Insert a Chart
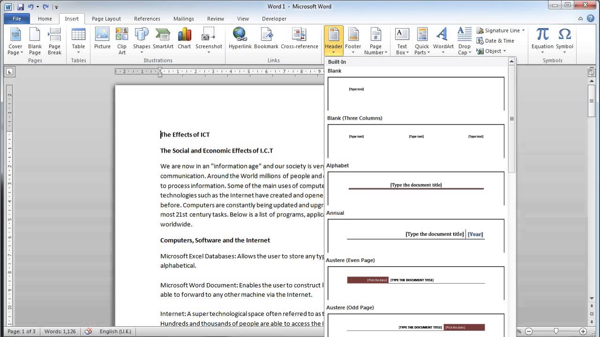 [x=184, y=38]
